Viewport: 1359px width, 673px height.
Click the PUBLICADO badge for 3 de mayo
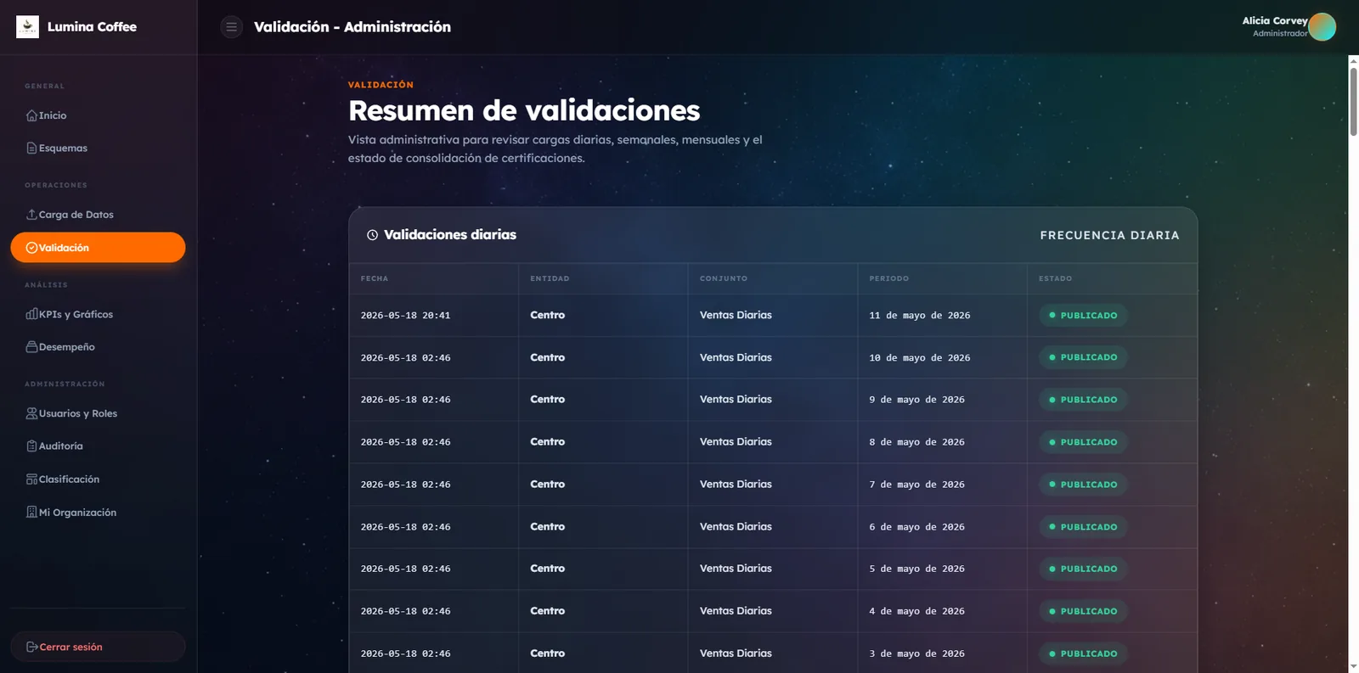click(1083, 653)
